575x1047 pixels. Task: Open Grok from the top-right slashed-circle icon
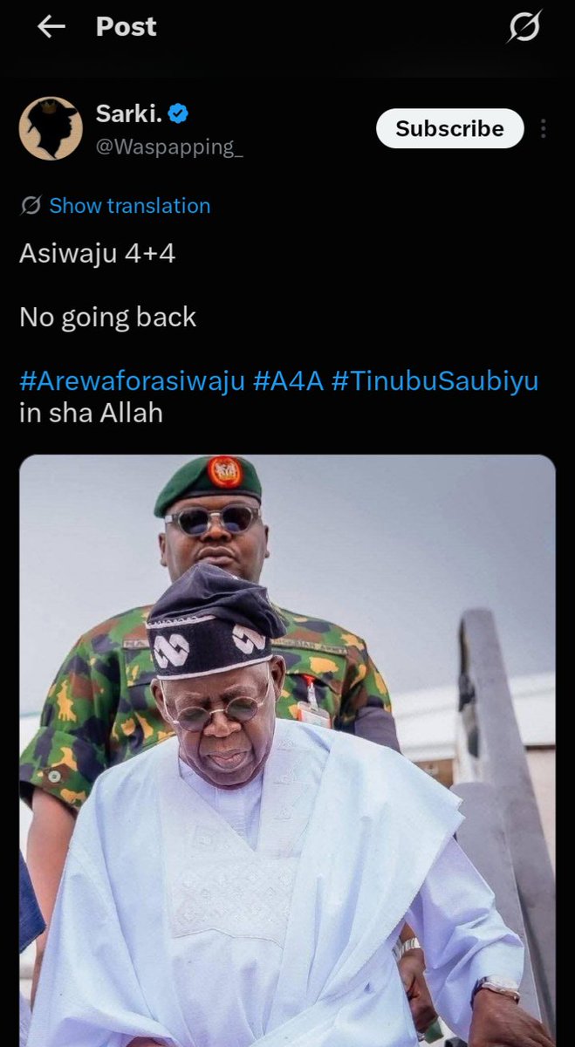pyautogui.click(x=524, y=27)
